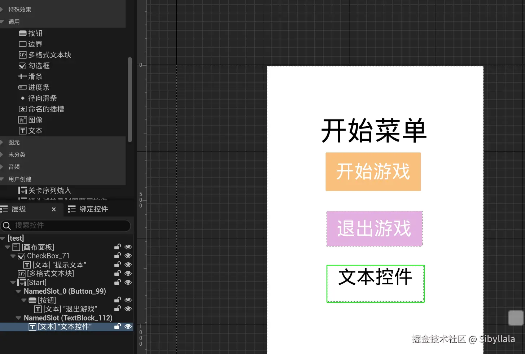Expand the 特殊效果 palette category
525x354 pixels.
(x=2, y=9)
